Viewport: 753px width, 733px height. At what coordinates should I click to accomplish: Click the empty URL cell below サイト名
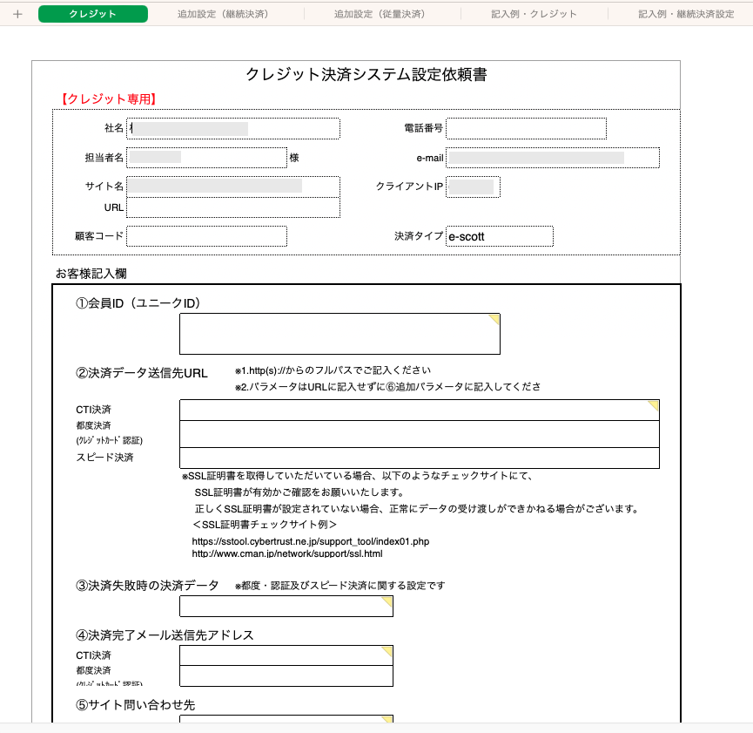click(232, 207)
